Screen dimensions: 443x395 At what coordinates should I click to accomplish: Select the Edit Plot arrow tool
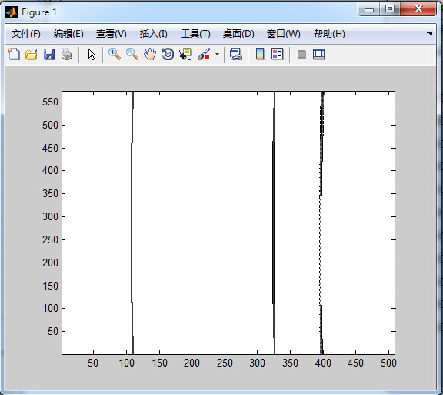click(92, 54)
